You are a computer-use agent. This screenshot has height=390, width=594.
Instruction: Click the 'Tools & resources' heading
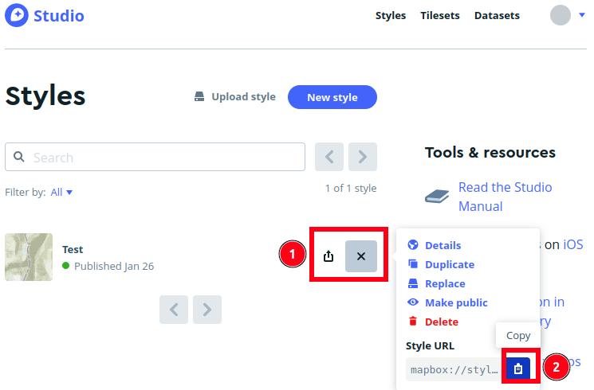pos(490,153)
